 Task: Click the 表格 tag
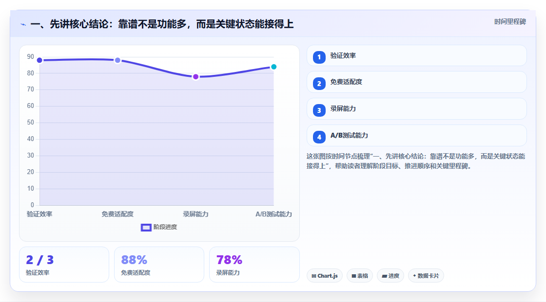(x=360, y=276)
